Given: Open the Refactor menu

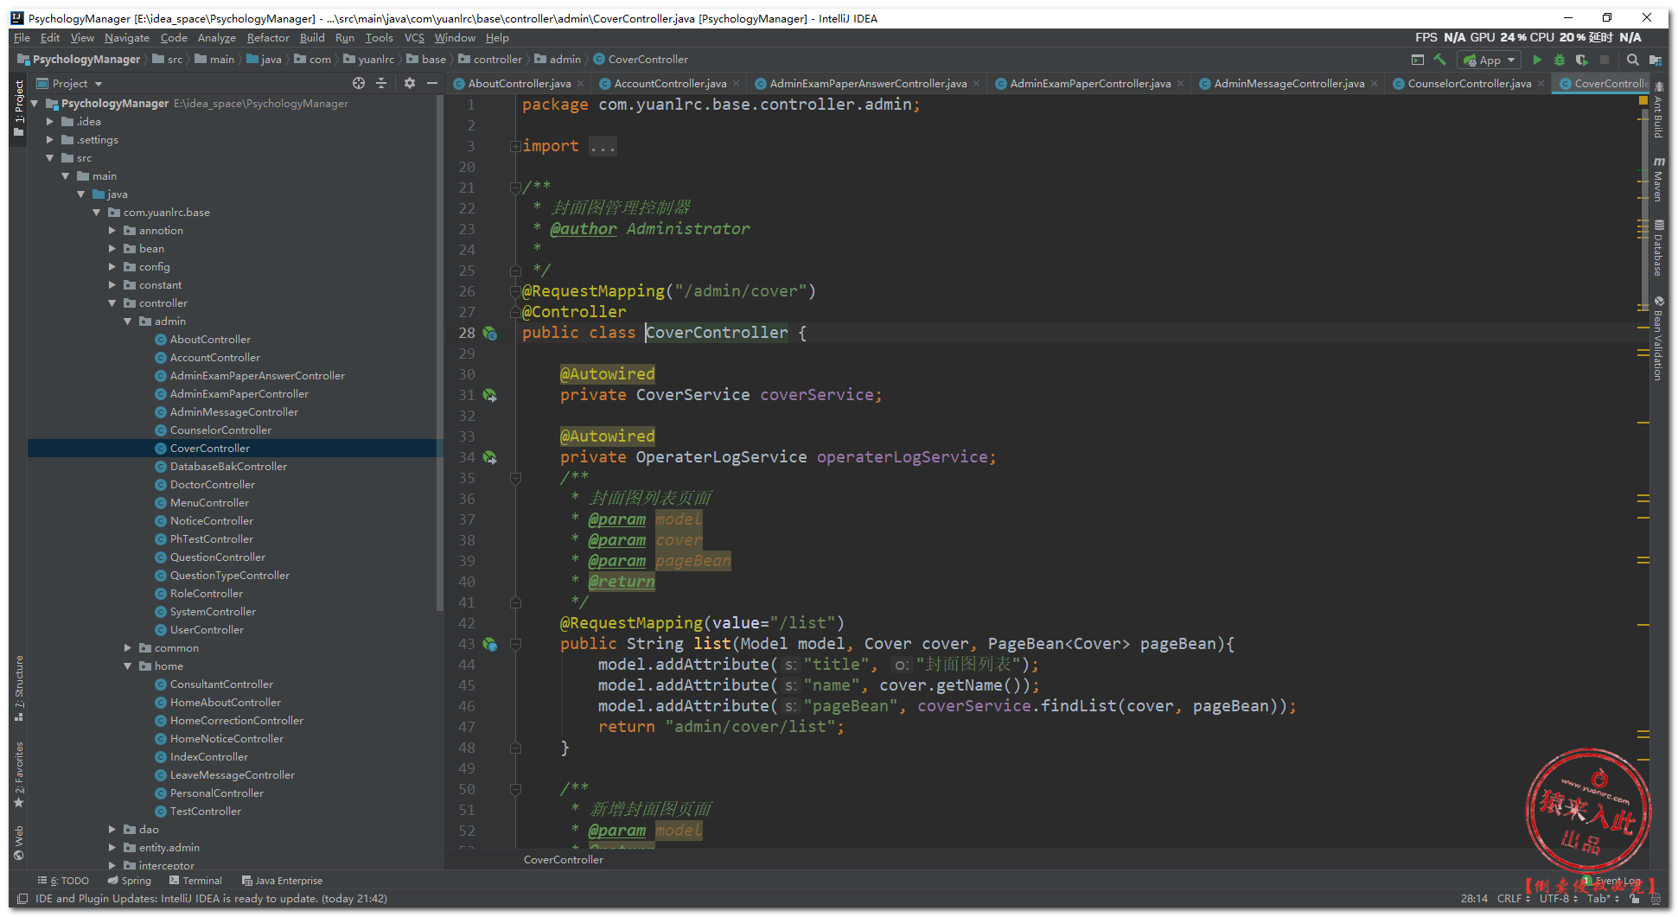Looking at the screenshot, I should click(267, 38).
